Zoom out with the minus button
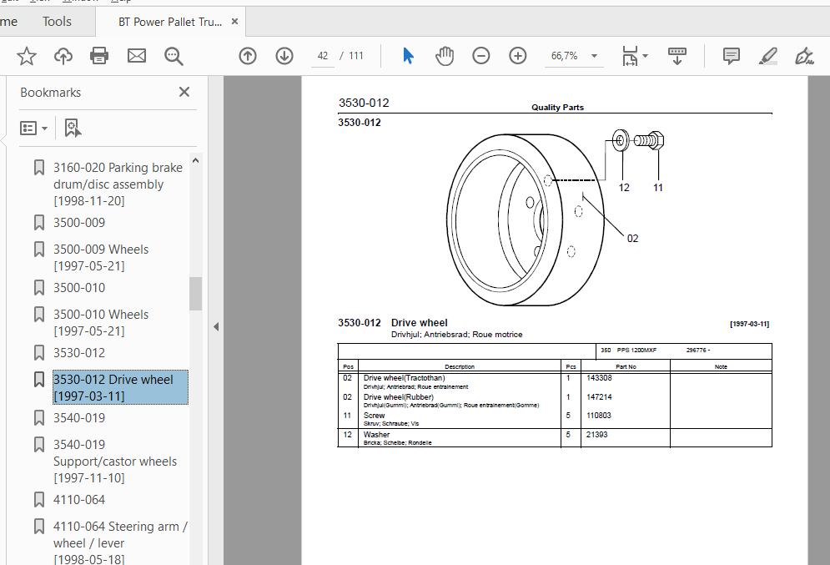This screenshot has width=830, height=565. pyautogui.click(x=480, y=56)
